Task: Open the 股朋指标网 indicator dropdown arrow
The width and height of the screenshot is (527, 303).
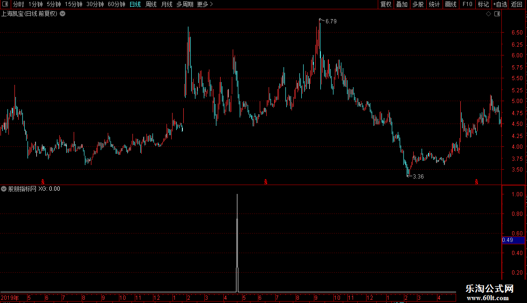Action: (x=4, y=189)
